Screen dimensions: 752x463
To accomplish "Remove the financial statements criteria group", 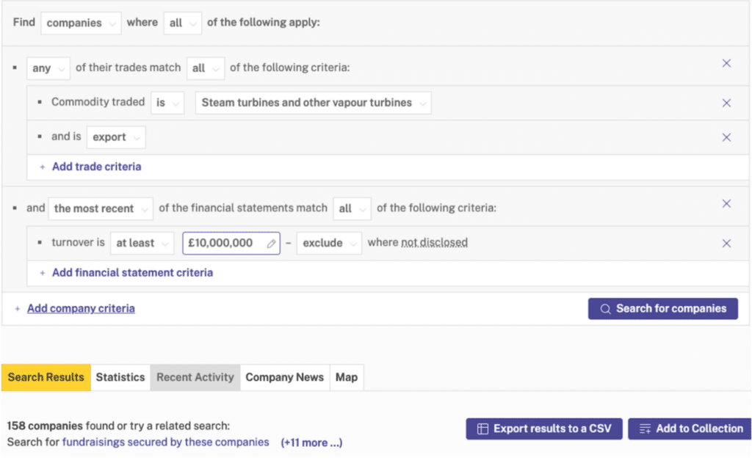I will (726, 204).
